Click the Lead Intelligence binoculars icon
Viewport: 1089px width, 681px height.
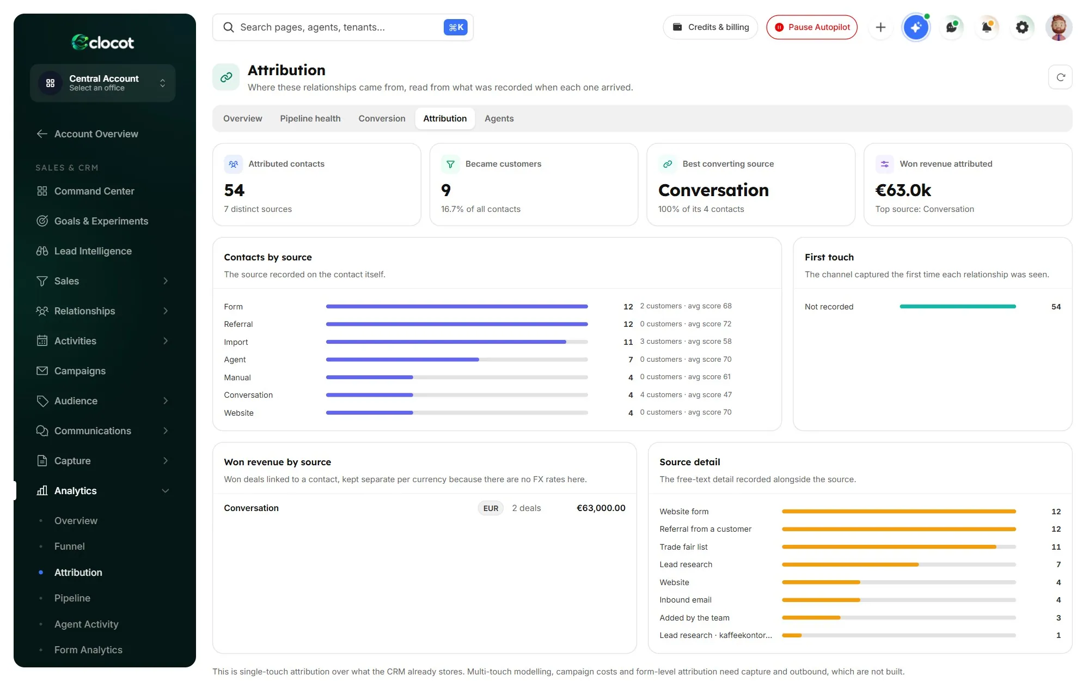42,251
